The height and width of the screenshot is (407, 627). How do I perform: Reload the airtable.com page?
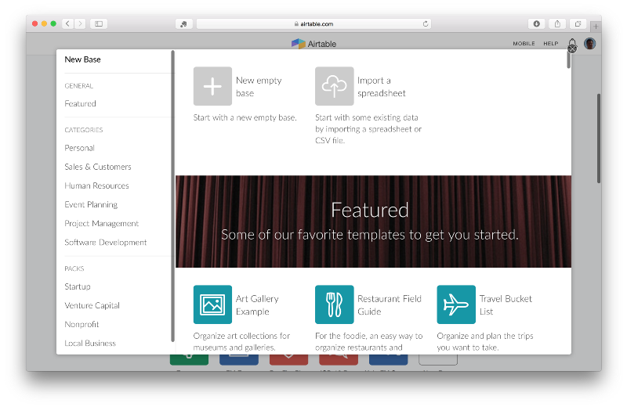(x=426, y=23)
